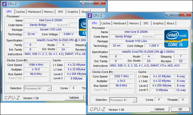Click the OK button in front window

coord(180,109)
